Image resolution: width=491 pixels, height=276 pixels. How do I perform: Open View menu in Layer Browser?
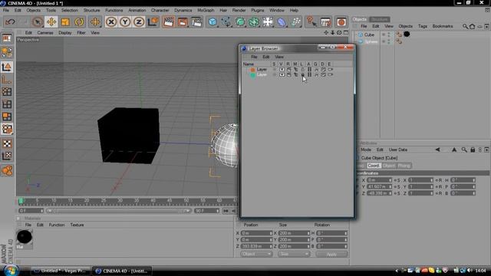click(x=279, y=57)
